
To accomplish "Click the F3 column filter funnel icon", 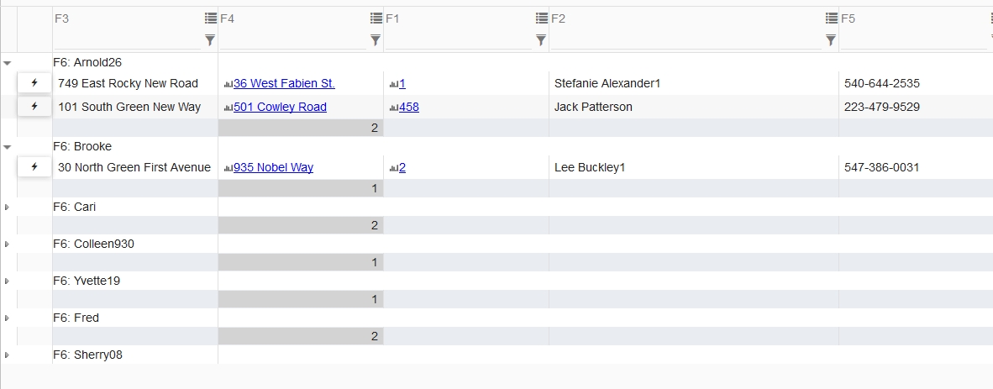I will pyautogui.click(x=210, y=40).
